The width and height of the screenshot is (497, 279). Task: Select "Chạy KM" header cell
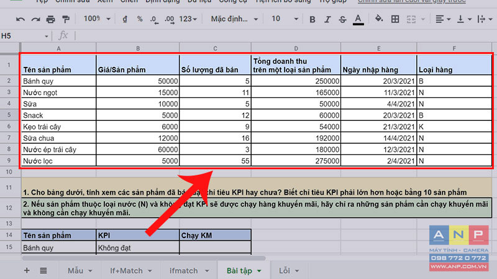[x=215, y=235]
